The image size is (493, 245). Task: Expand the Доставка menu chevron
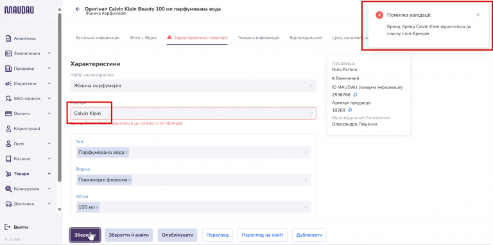[x=49, y=204]
